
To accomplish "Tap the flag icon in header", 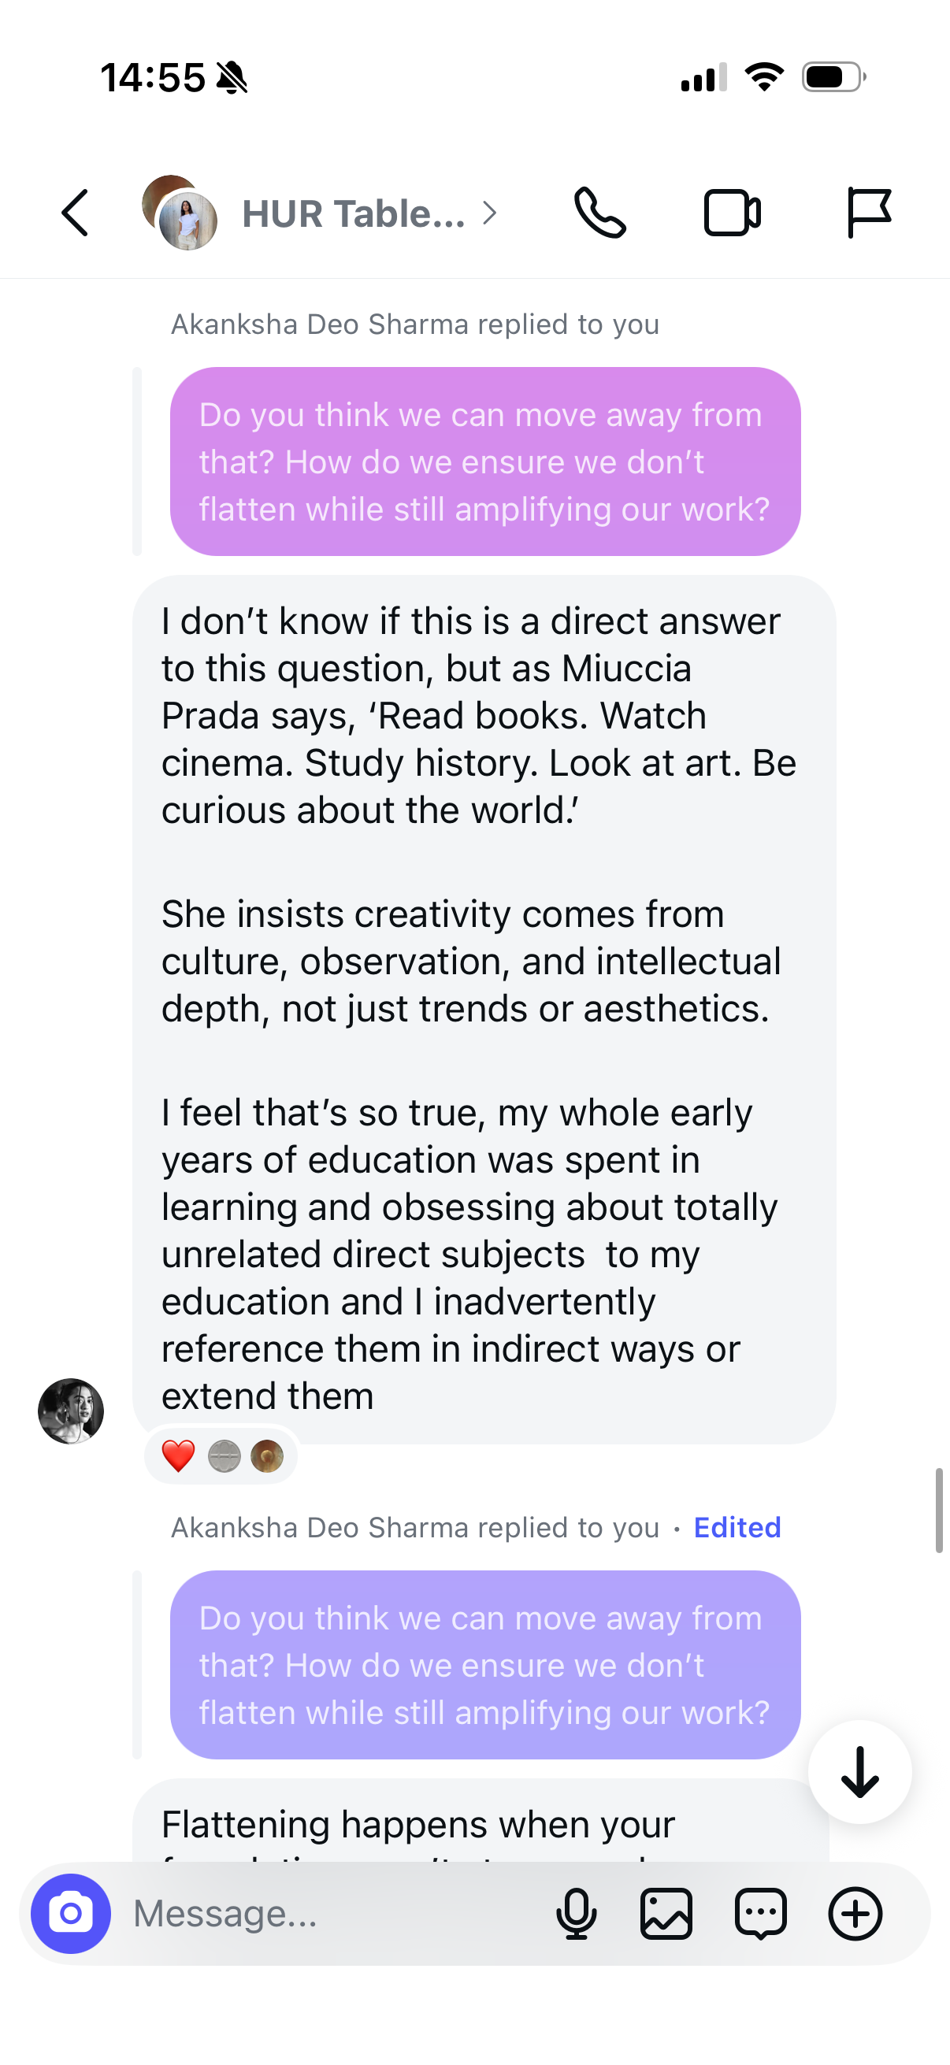I will 869,213.
